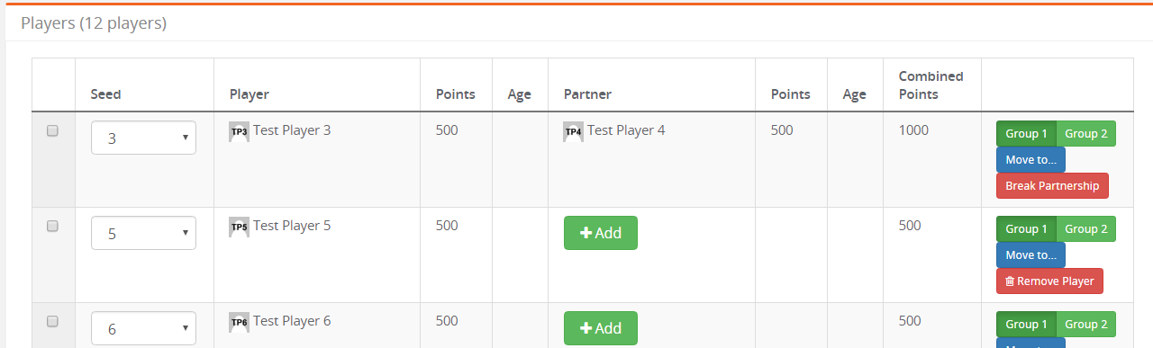The width and height of the screenshot is (1153, 348).
Task: Add a partner for Test Player 6
Action: click(600, 328)
